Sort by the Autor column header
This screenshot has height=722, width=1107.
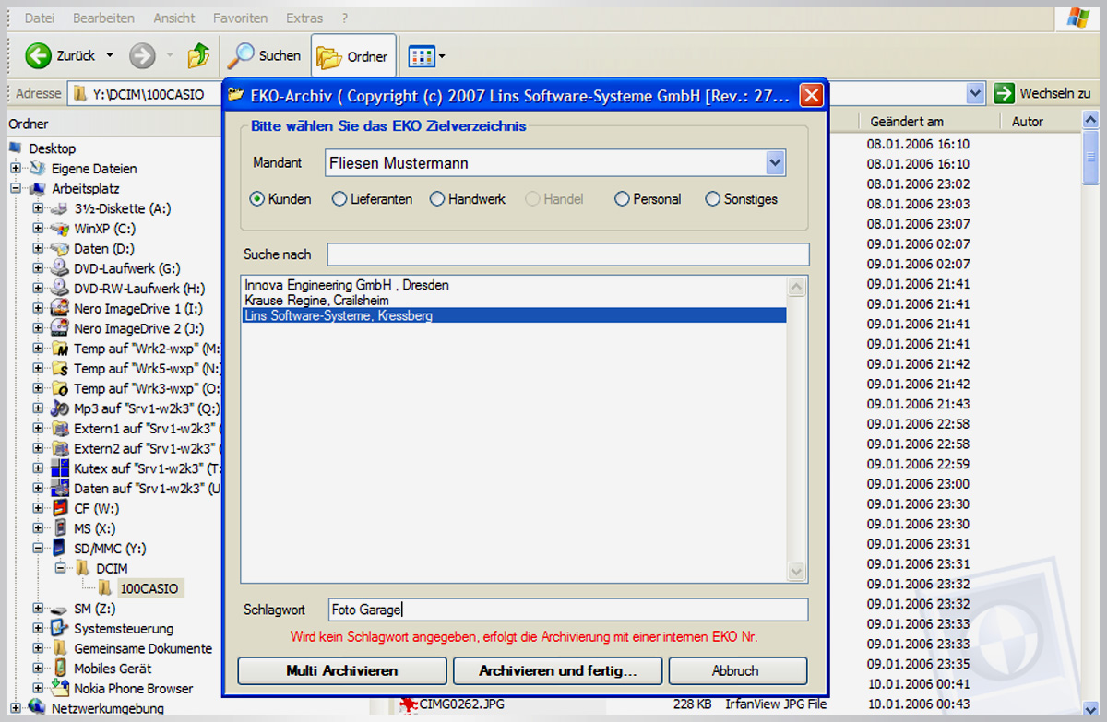[1039, 122]
